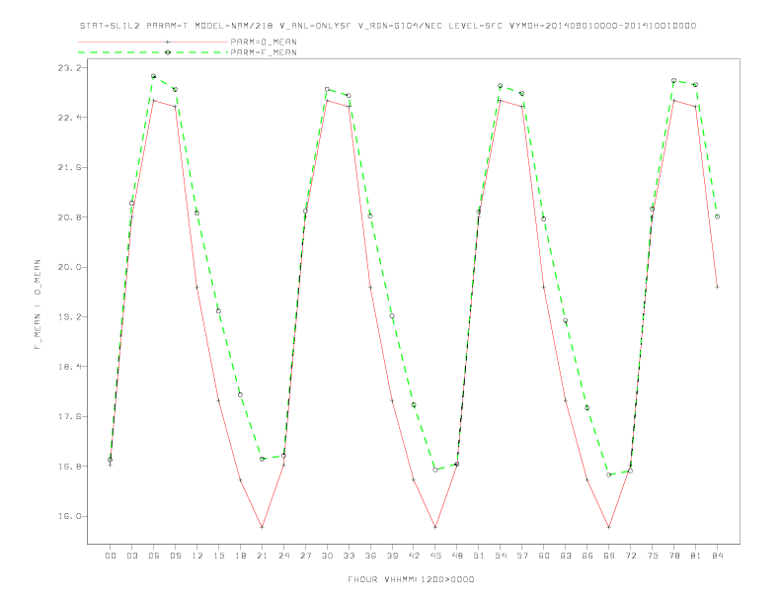Click the 78 forecast hour tick label
Image resolution: width=782 pixels, height=605 pixels.
pos(674,556)
